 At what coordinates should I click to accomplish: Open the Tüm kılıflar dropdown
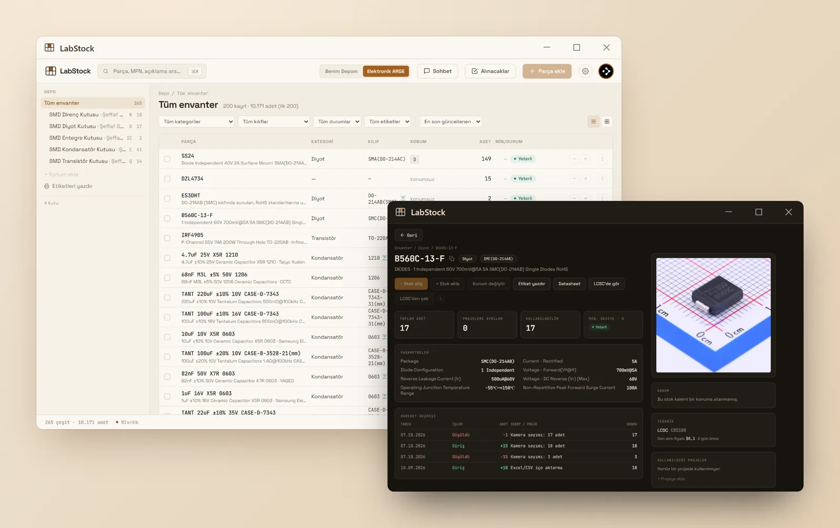274,122
